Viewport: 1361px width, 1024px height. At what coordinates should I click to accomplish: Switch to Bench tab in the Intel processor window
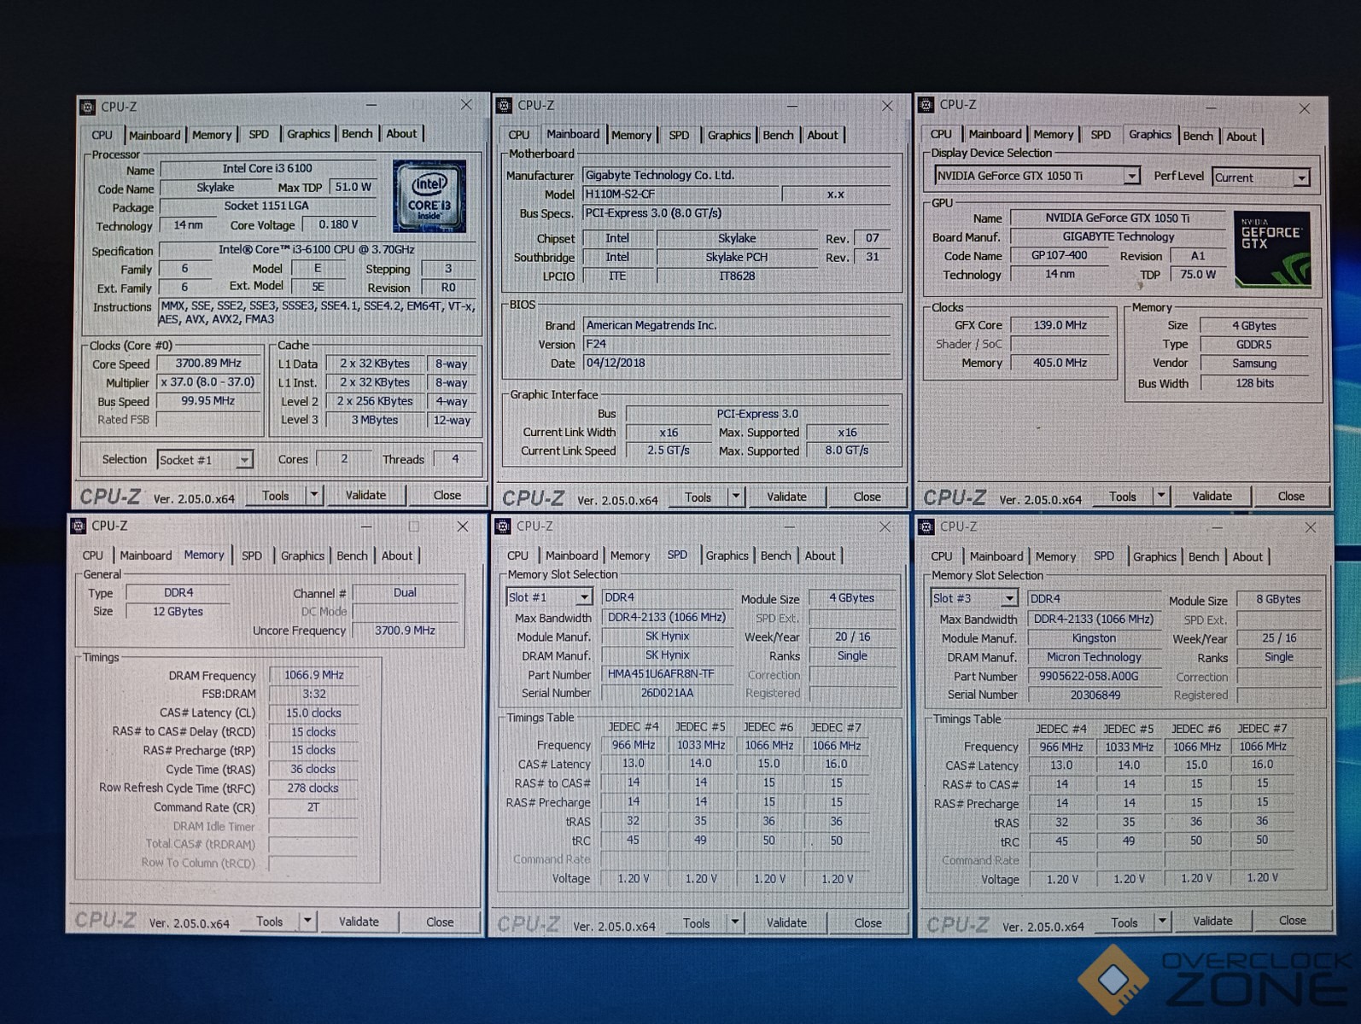pyautogui.click(x=357, y=134)
